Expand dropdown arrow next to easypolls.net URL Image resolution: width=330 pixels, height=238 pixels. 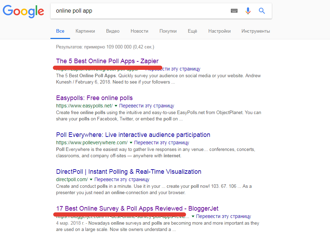click(x=116, y=106)
